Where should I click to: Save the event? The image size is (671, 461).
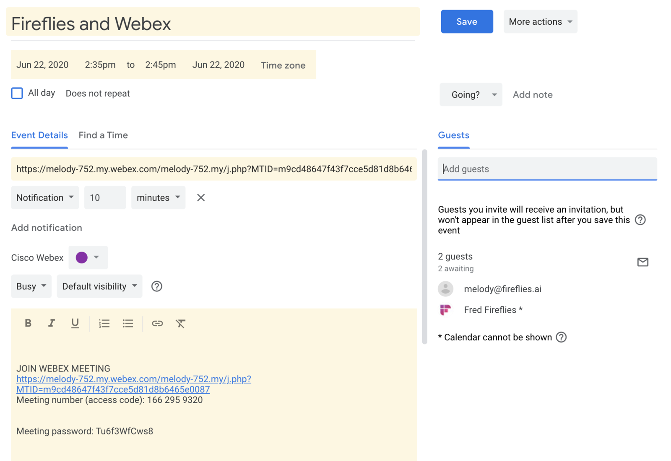(467, 21)
